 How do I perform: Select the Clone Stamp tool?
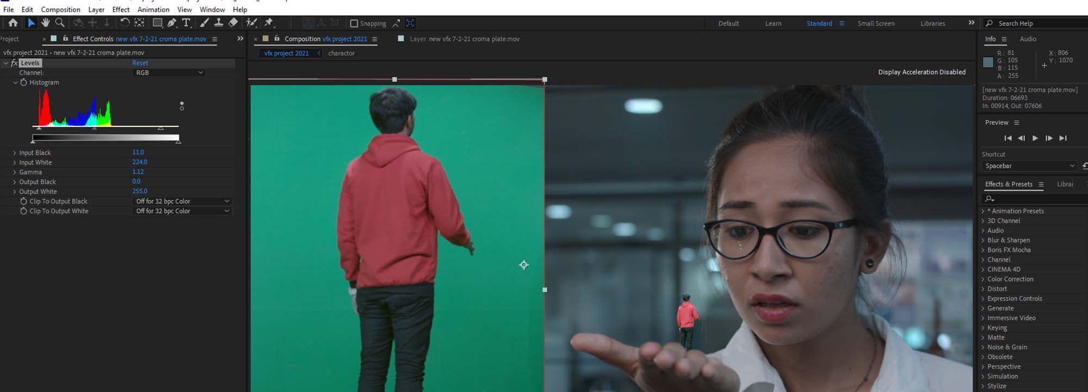tap(218, 23)
